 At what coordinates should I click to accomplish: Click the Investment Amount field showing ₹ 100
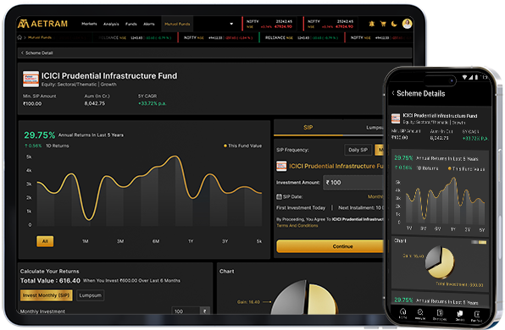pos(353,183)
